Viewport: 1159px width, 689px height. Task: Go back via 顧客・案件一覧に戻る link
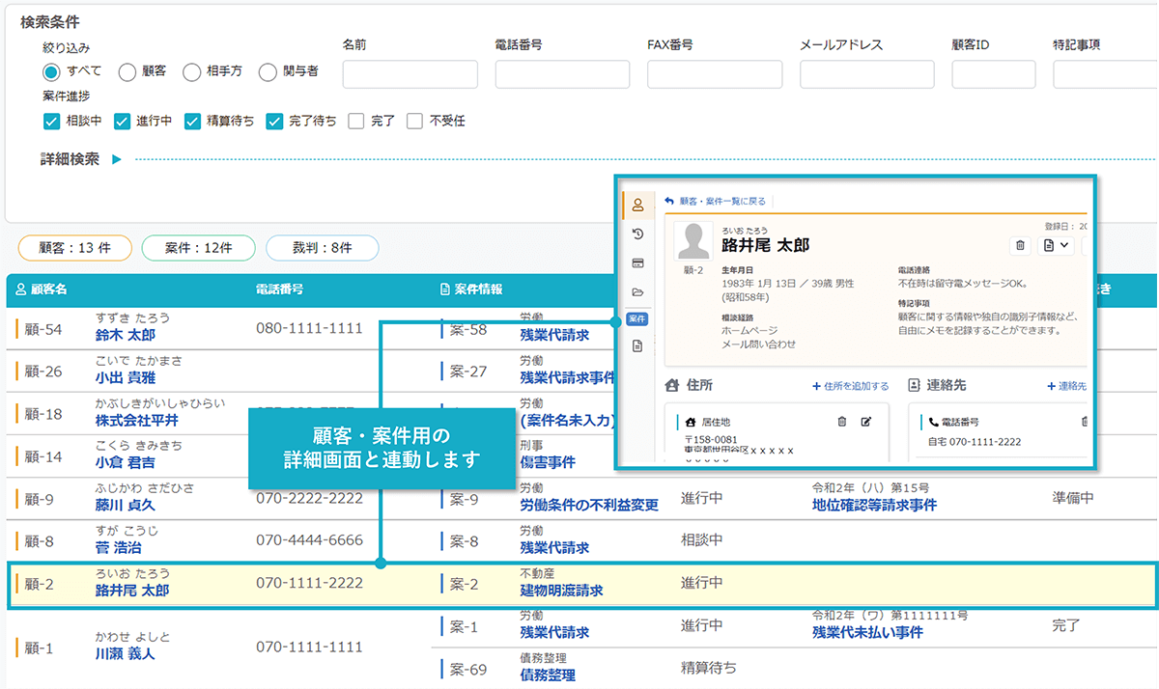tap(716, 201)
